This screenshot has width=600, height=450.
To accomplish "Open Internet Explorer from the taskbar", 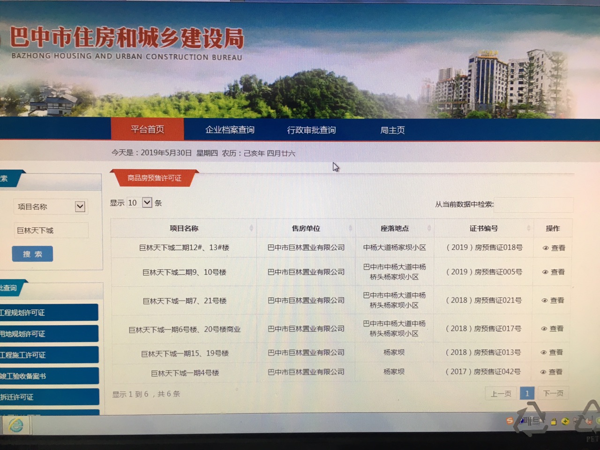I will coord(16,425).
